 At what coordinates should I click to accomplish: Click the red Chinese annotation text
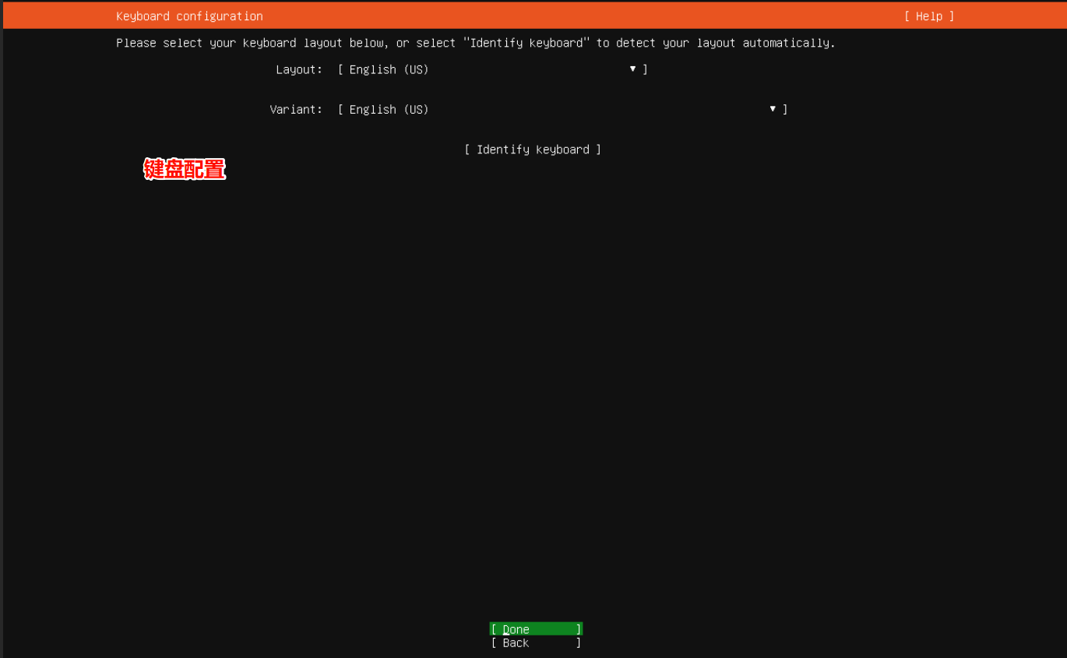(185, 169)
